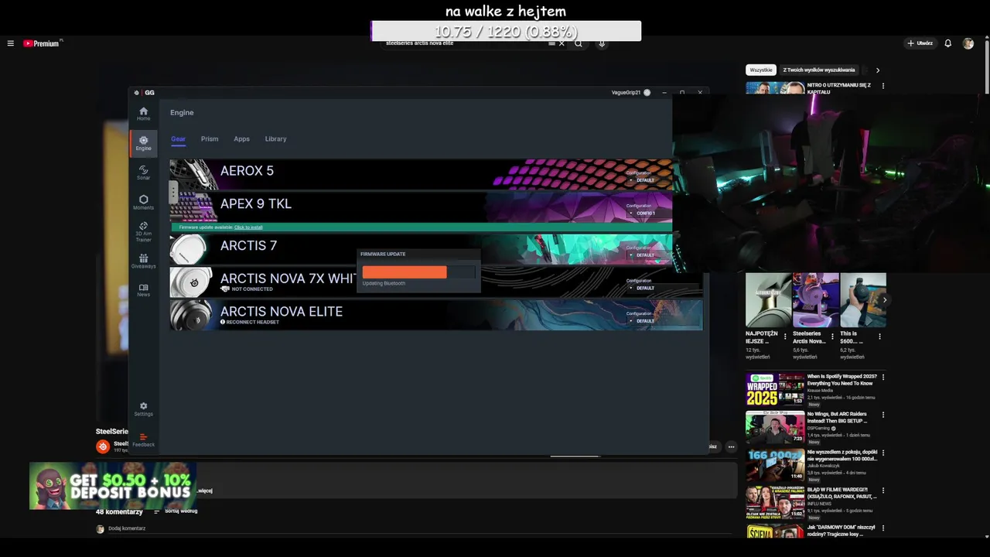The image size is (990, 557).
Task: Click '48 komentarzy' comments count
Action: (x=119, y=512)
